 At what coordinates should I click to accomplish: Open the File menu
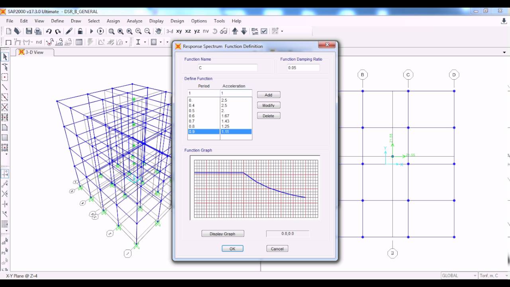tap(10, 21)
